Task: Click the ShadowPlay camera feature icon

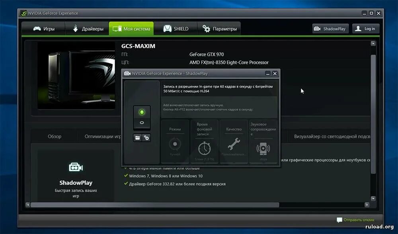Action: pyautogui.click(x=76, y=167)
